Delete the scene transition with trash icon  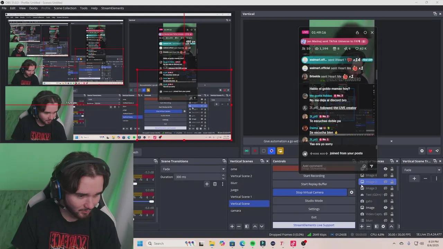pos(215,184)
